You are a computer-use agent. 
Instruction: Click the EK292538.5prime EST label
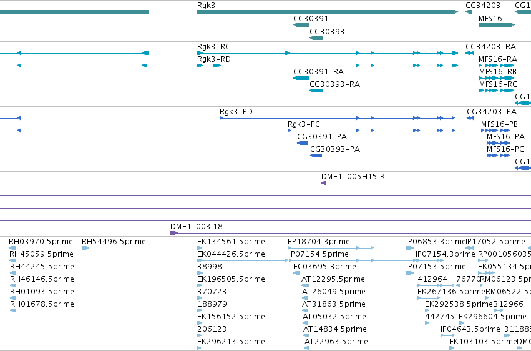click(459, 305)
